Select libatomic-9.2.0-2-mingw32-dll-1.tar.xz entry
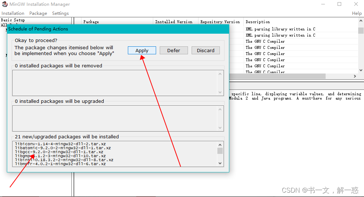364x197 pixels. coord(63,148)
